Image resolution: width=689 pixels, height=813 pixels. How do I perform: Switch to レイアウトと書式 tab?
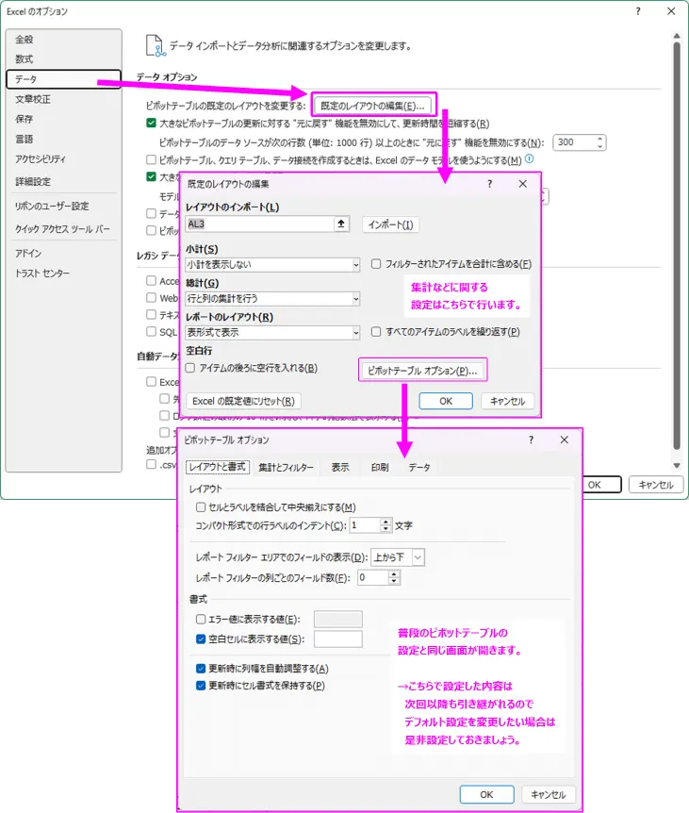(x=218, y=467)
